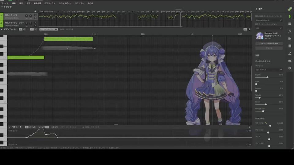294x165 pixels.
Task: Open the DISP parameter type dropdown
Action: (95, 127)
